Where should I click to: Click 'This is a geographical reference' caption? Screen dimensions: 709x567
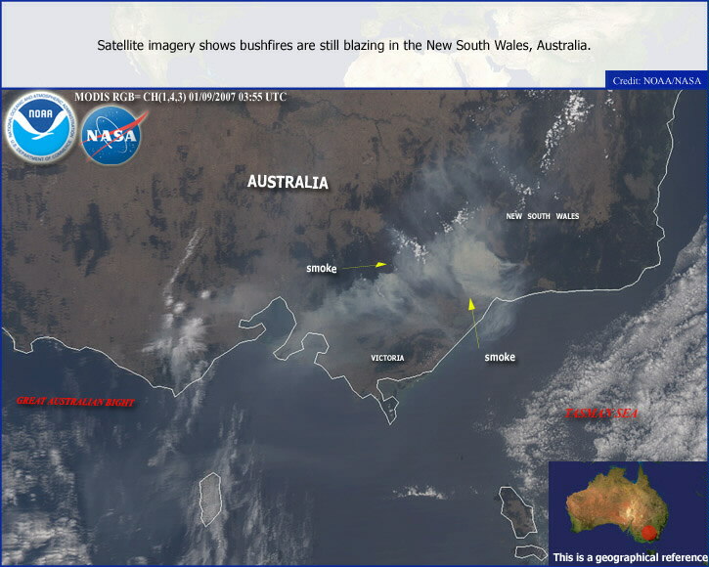coord(631,557)
